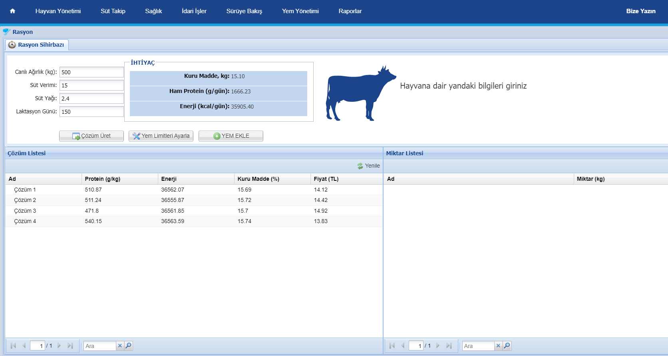Click the Canlı Ağırlık input field

(x=91, y=72)
